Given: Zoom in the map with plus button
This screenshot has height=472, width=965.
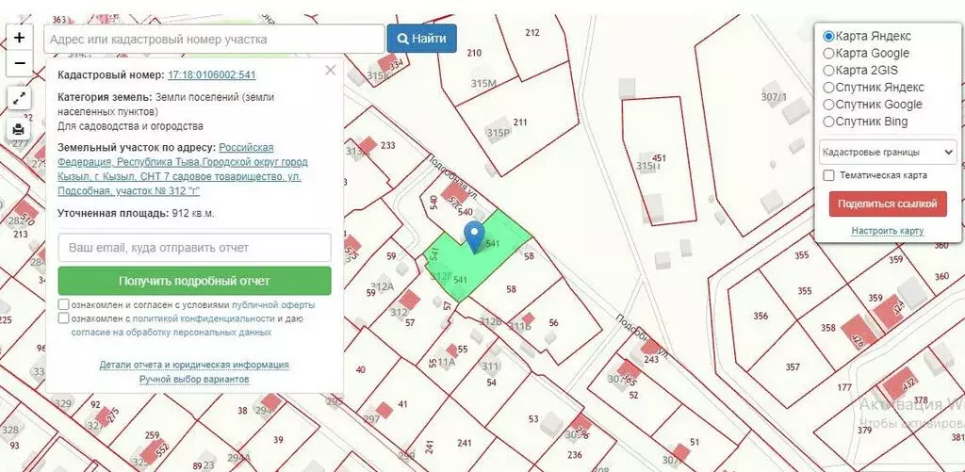Looking at the screenshot, I should pos(19,38).
